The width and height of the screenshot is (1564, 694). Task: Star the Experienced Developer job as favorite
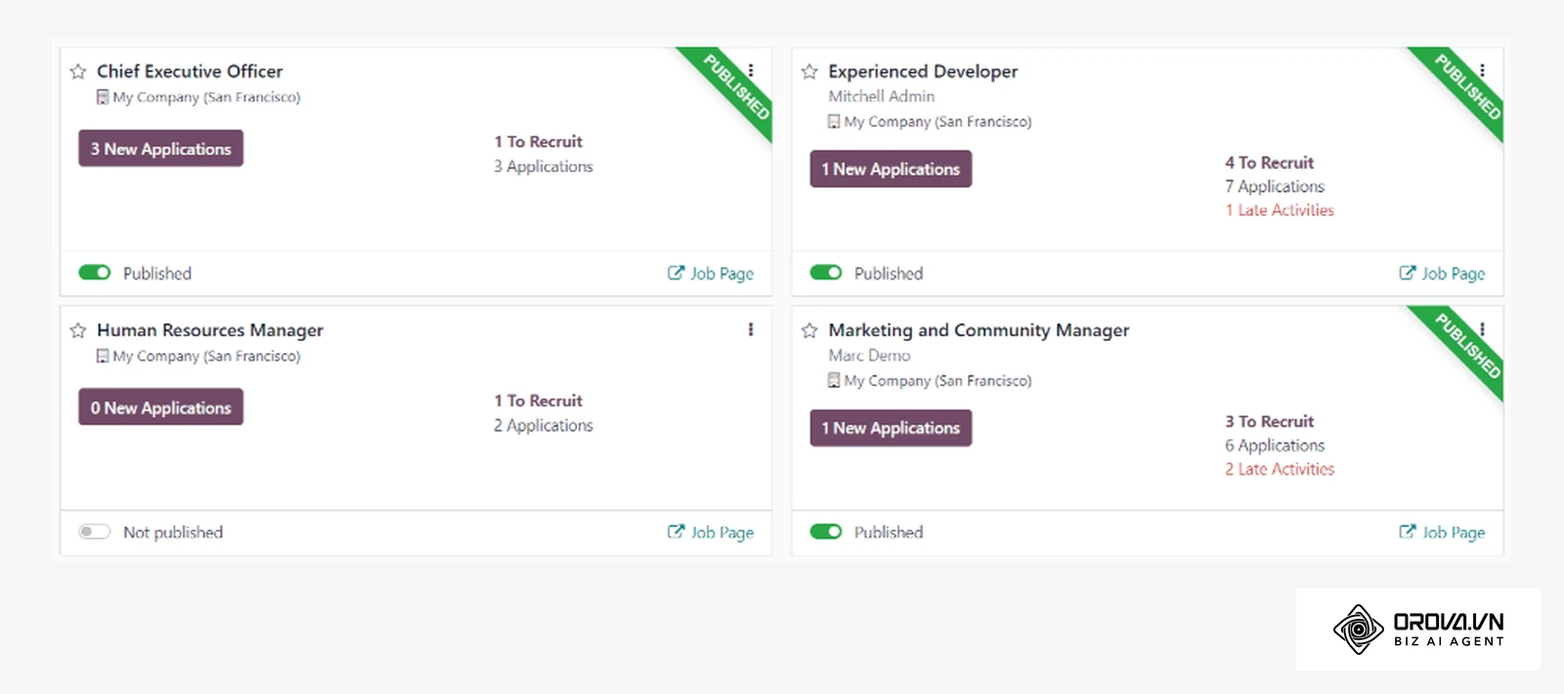coord(809,71)
